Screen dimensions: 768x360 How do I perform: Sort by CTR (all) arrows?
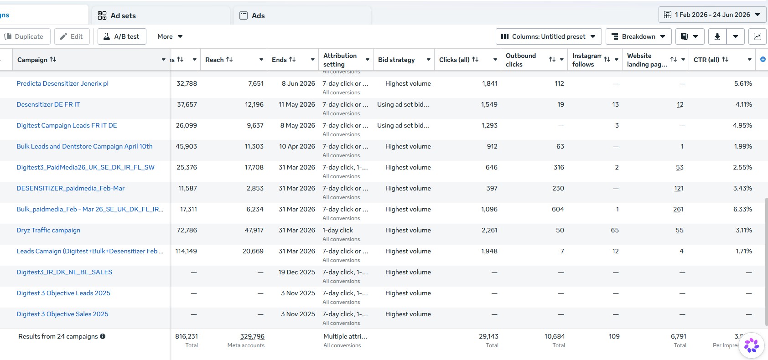[x=725, y=59]
